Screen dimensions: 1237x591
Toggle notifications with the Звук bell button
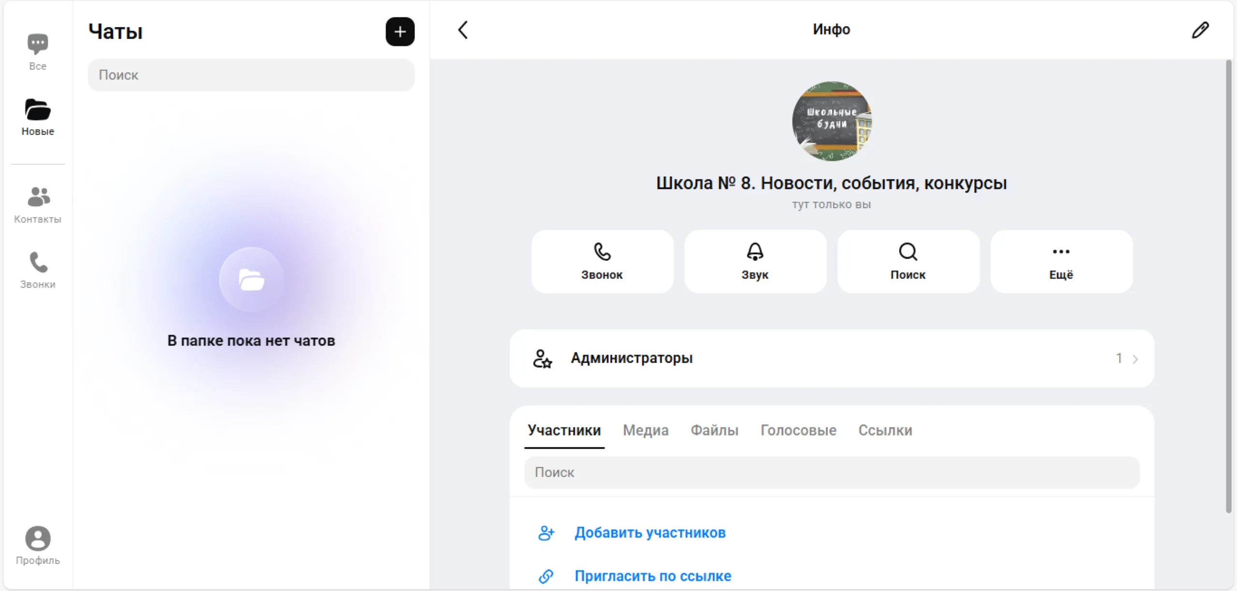pos(755,261)
